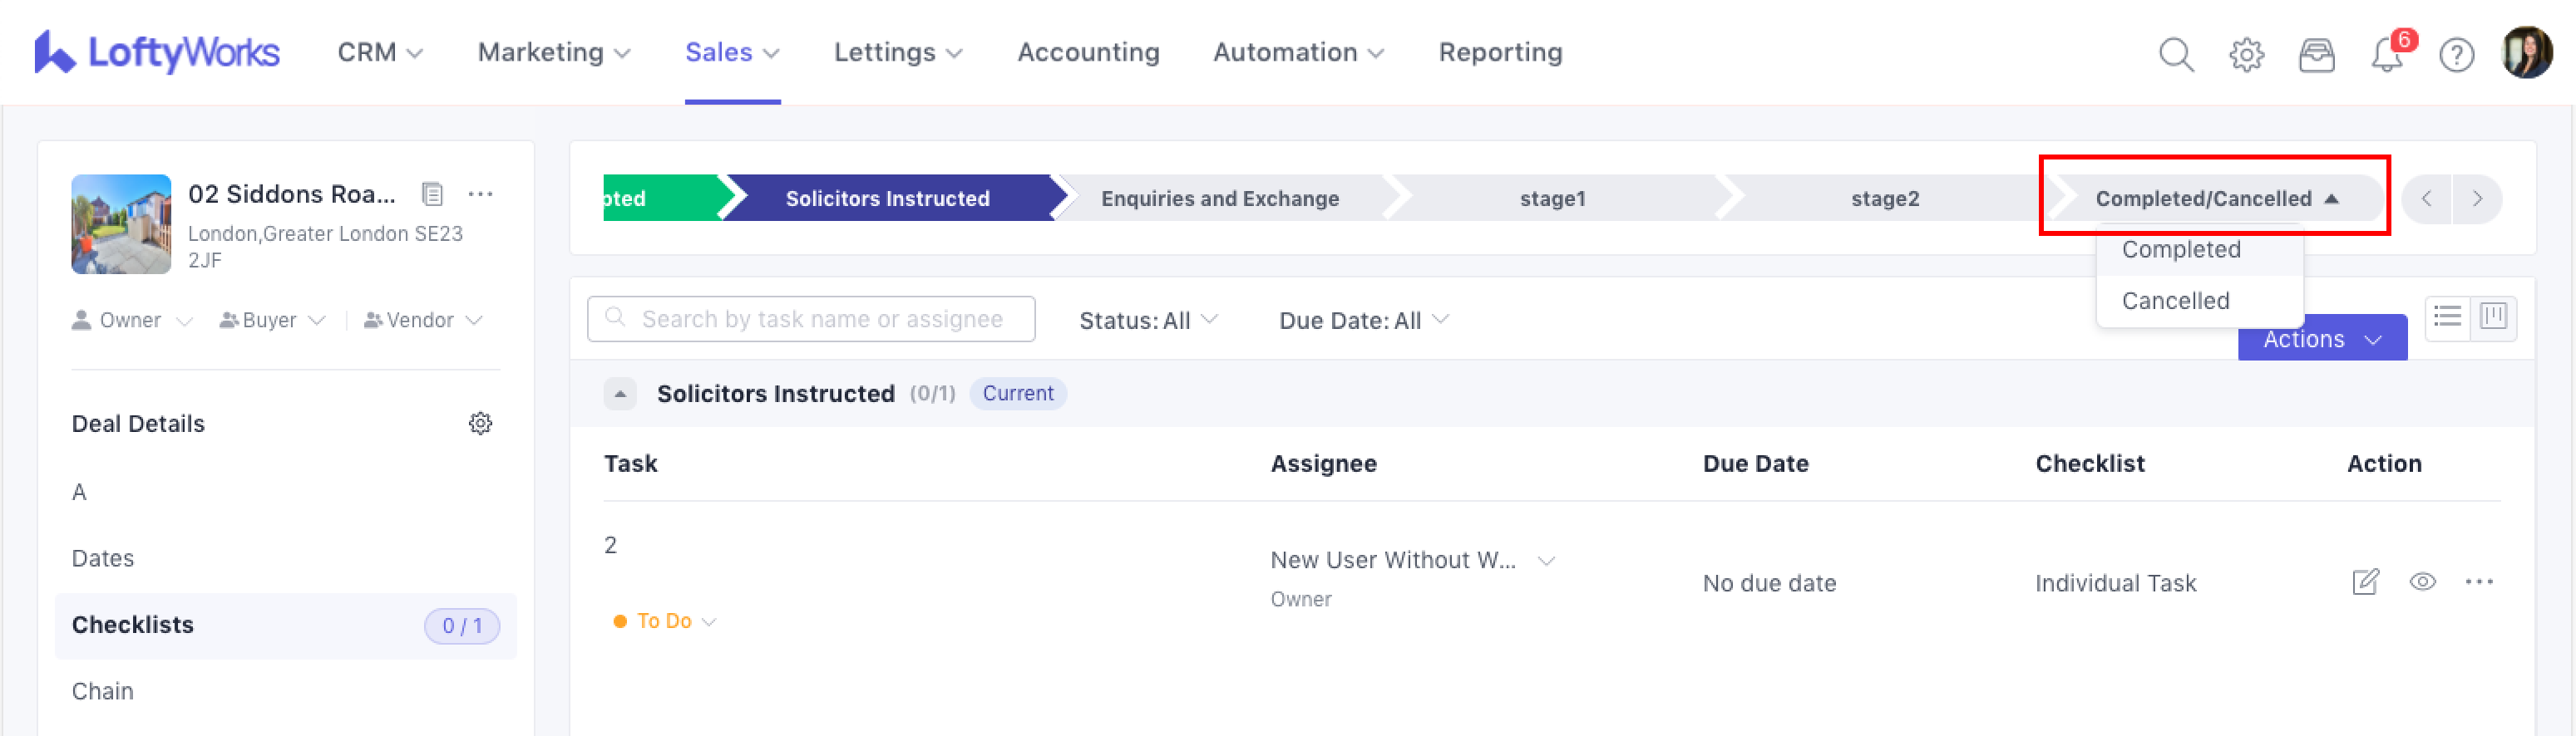The width and height of the screenshot is (2576, 736).
Task: Select Completed from the stage dropdown
Action: [x=2180, y=250]
